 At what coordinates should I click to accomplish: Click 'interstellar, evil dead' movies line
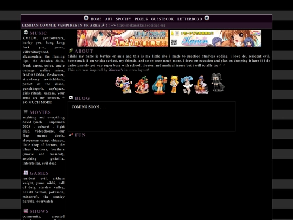coord(40,164)
